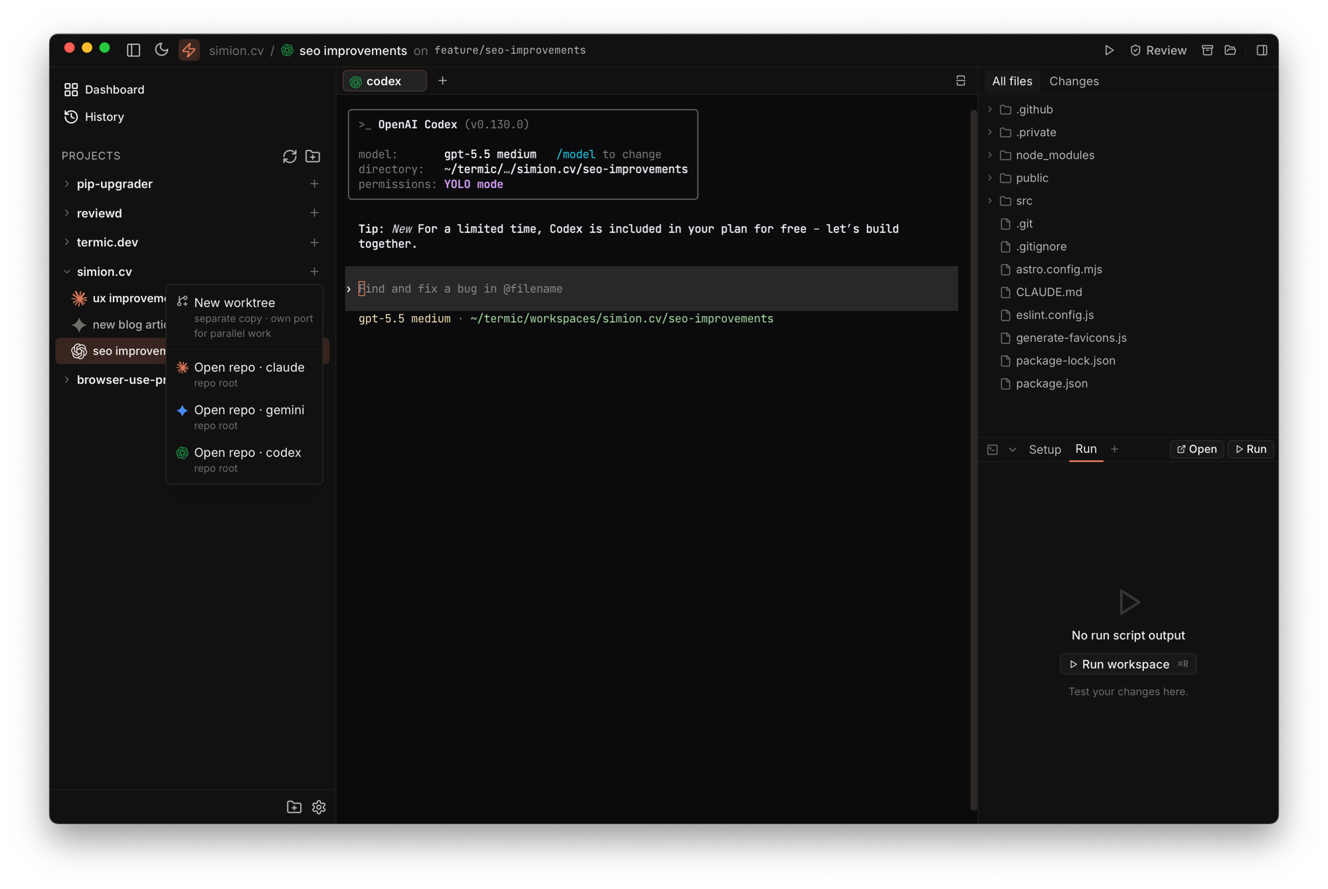Toggle dark mode moon icon
Screen dimensions: 1328x889
161,50
